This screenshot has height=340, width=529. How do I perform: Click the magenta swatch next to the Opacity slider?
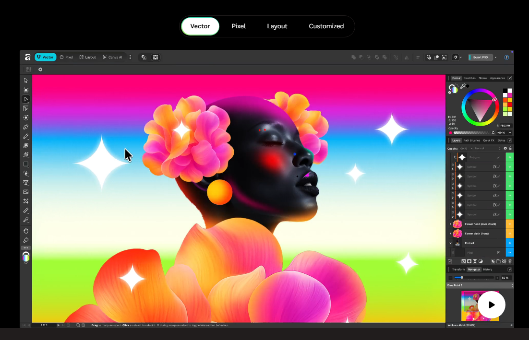point(450,132)
